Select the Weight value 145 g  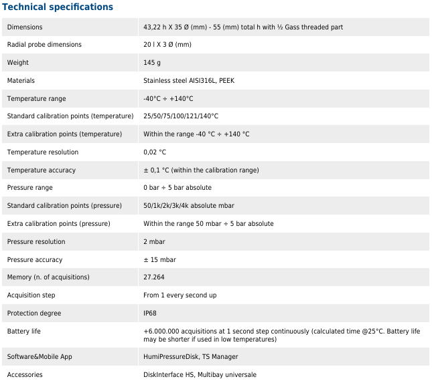click(152, 63)
